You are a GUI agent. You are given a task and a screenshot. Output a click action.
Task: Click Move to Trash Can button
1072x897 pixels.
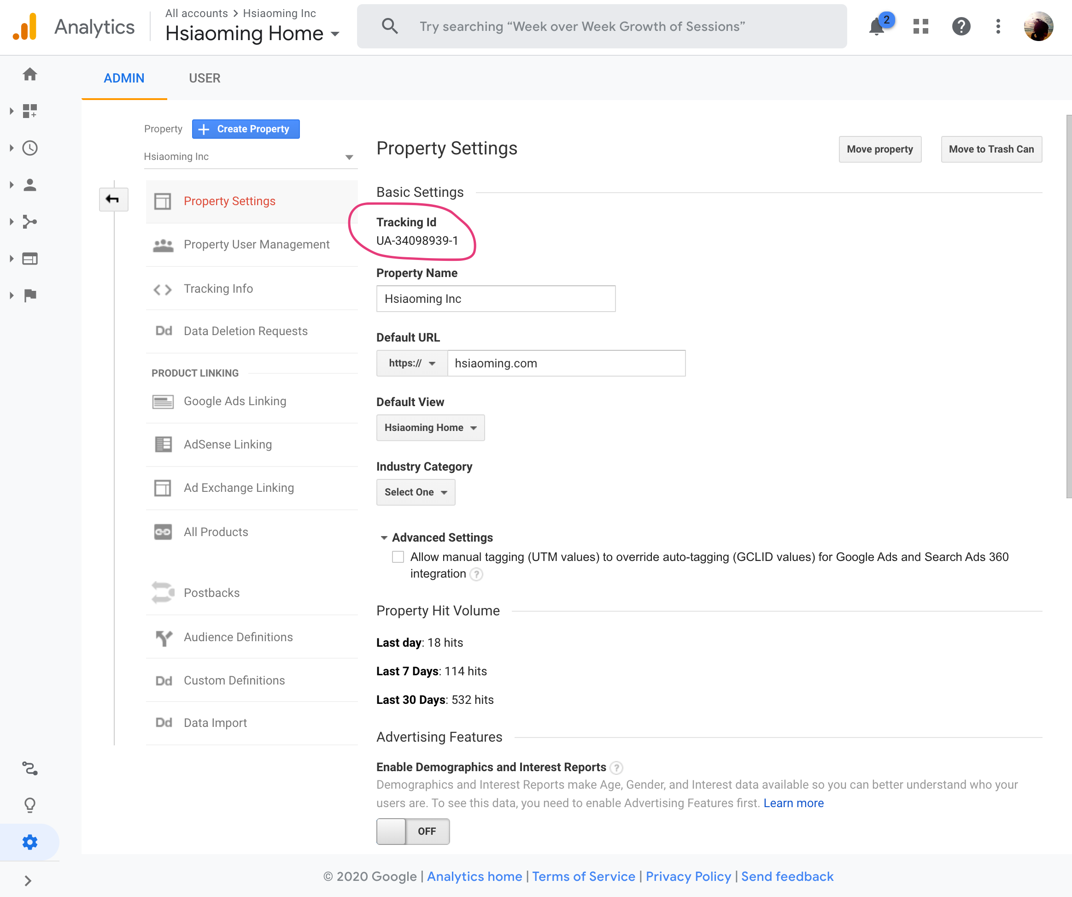(991, 149)
